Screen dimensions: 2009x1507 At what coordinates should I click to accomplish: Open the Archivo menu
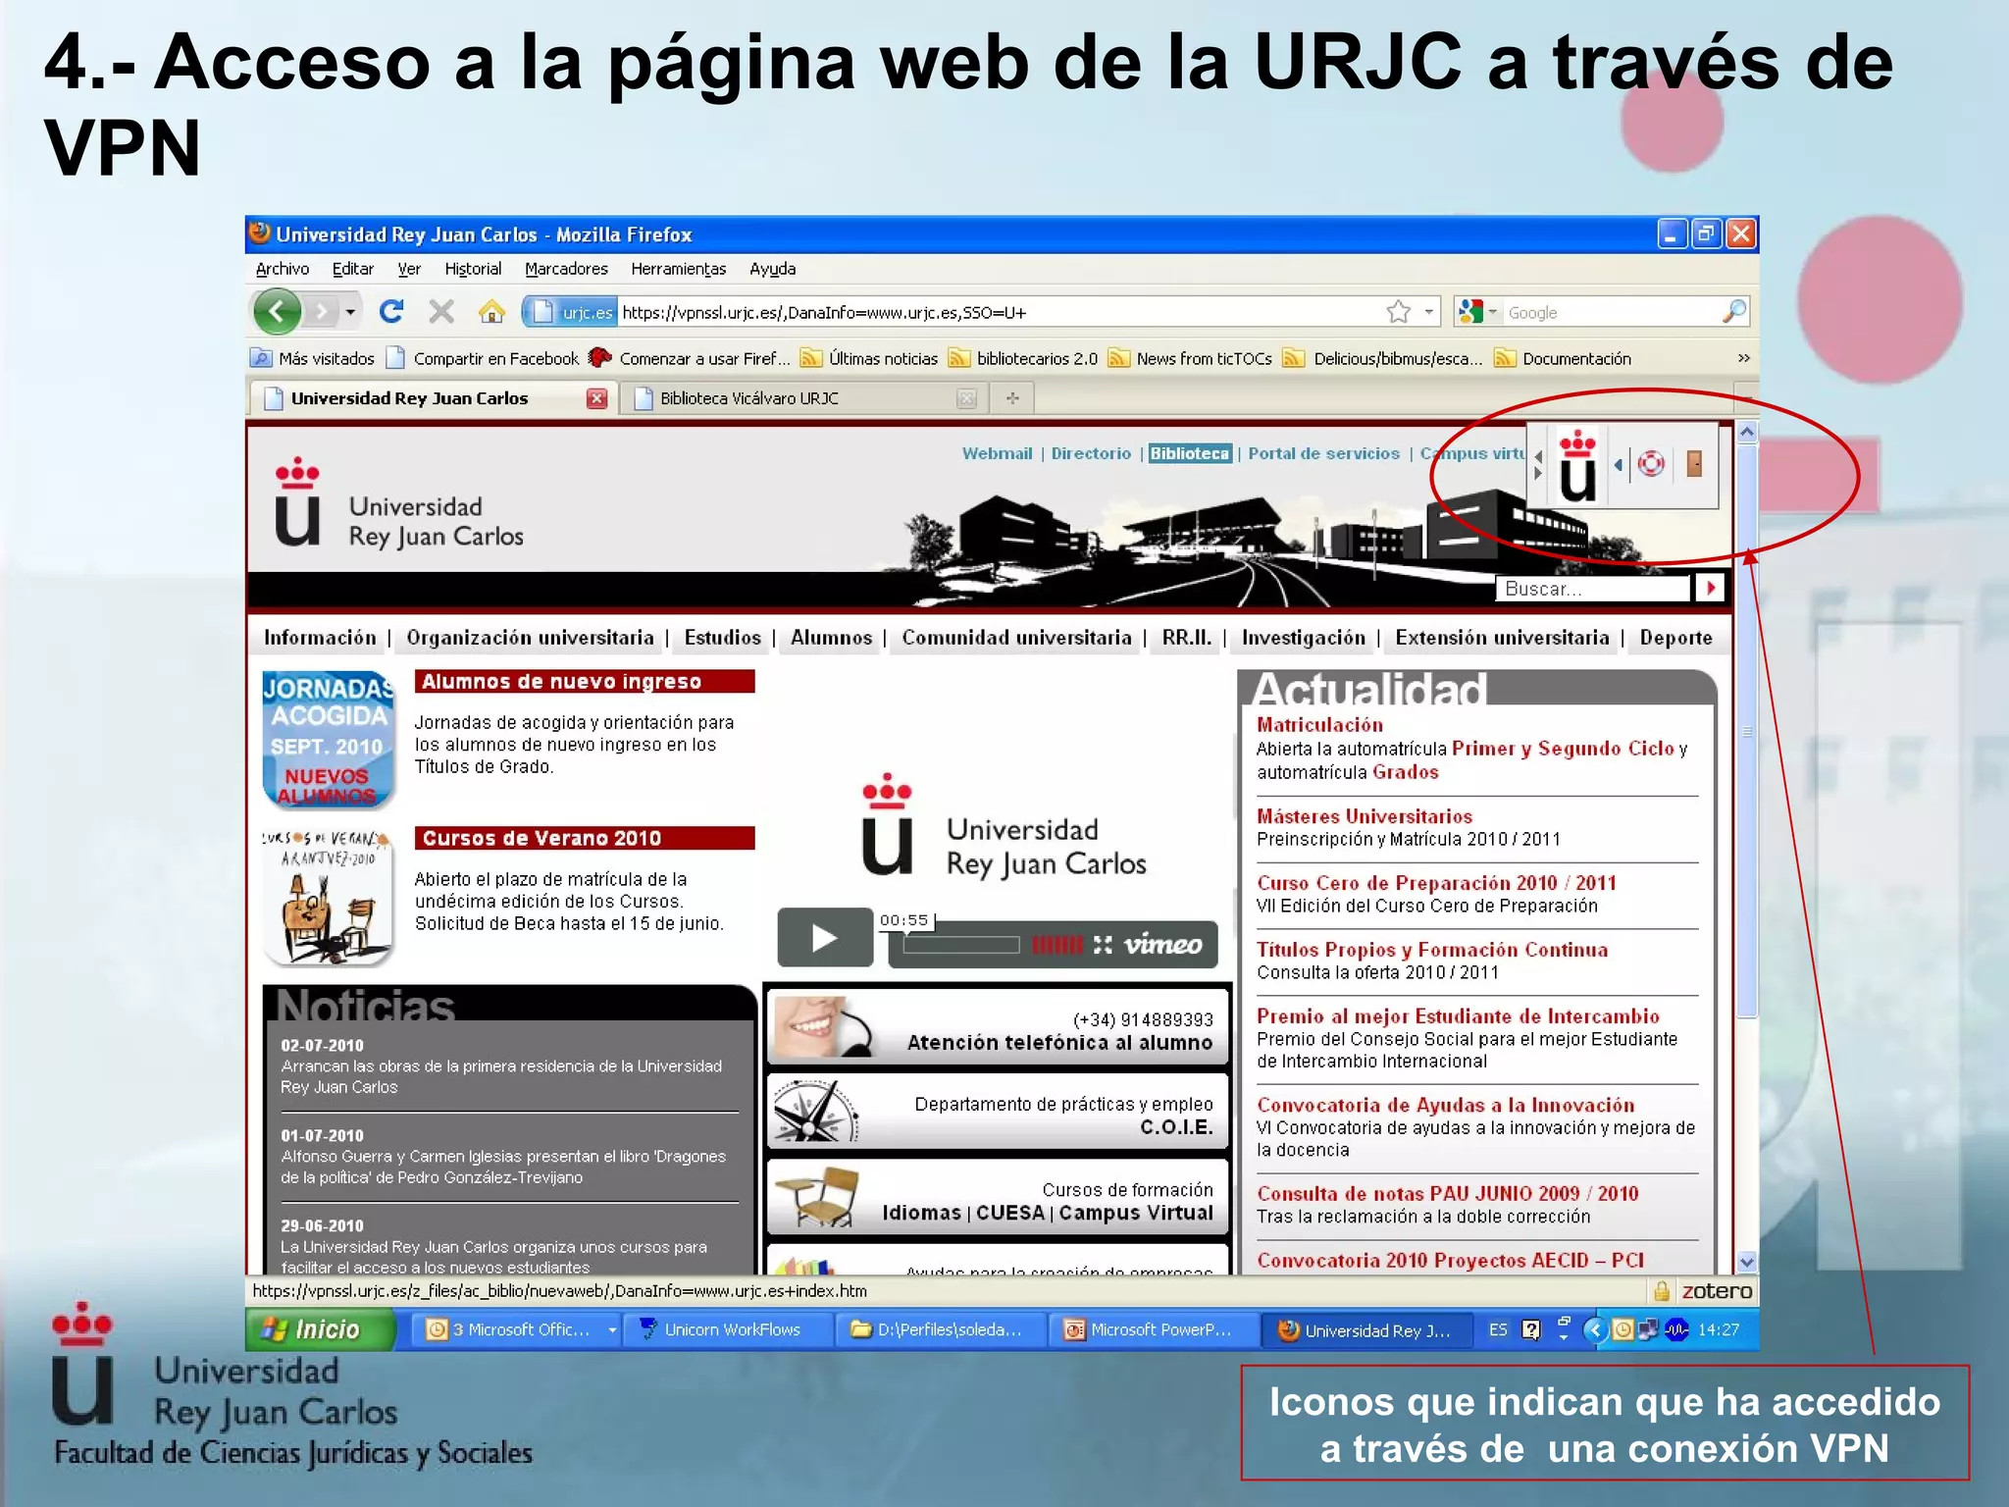[x=283, y=269]
